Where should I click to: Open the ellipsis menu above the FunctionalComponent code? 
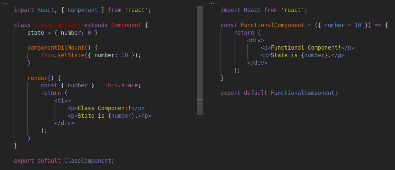pos(211,4)
